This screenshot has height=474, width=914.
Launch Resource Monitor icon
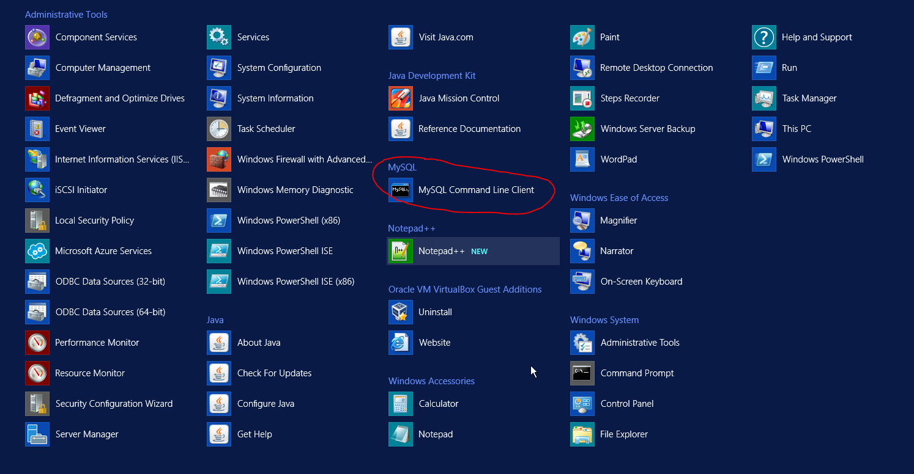tap(37, 373)
